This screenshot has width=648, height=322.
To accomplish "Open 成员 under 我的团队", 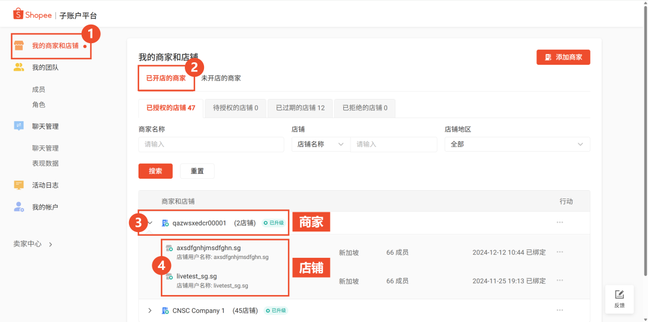I will [x=38, y=89].
